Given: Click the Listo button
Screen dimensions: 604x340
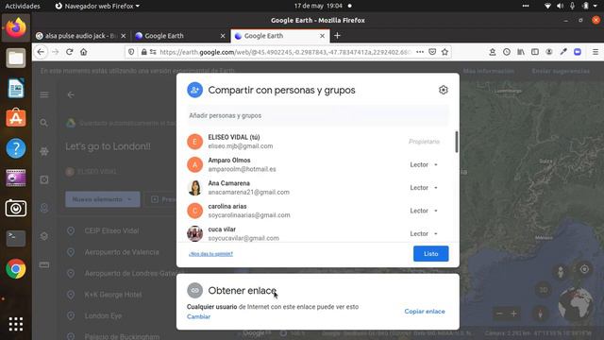Looking at the screenshot, I should (x=430, y=254).
